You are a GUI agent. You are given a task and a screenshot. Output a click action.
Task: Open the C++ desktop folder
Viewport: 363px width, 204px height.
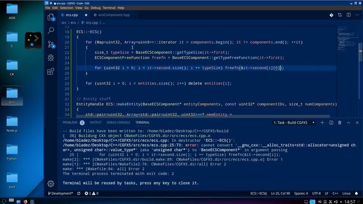pyautogui.click(x=12, y=96)
